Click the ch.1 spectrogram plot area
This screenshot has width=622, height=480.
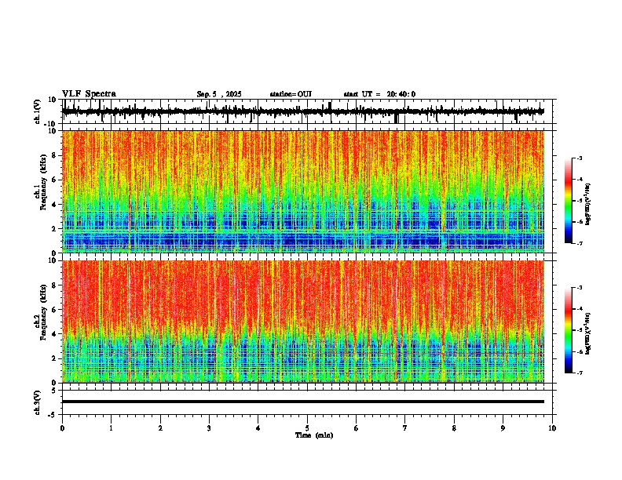[303, 191]
